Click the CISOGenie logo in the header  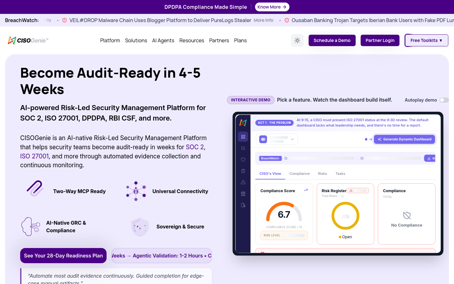tap(28, 40)
